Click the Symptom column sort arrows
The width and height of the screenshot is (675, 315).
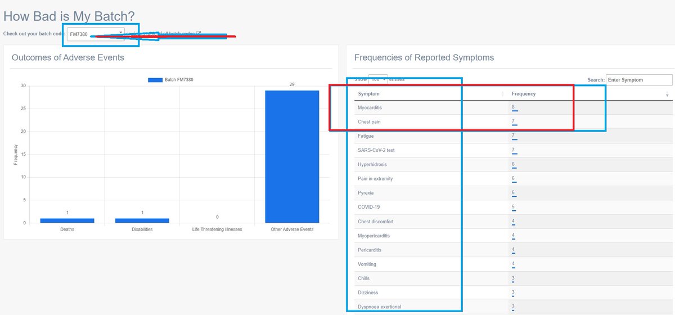point(502,94)
